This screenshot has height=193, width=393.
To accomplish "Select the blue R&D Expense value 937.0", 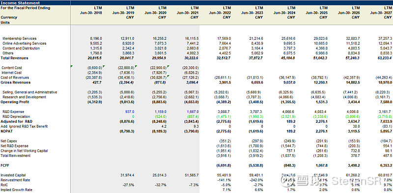I will (130, 112).
